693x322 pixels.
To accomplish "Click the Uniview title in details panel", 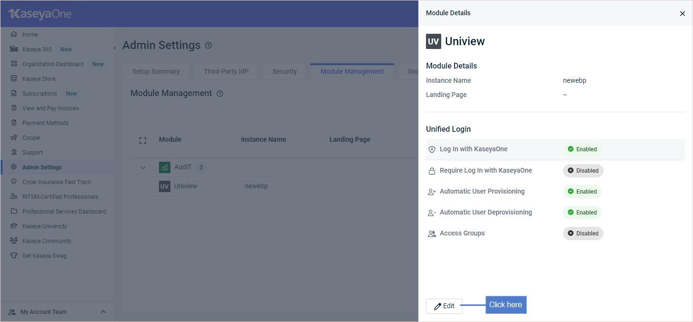I will [x=465, y=41].
